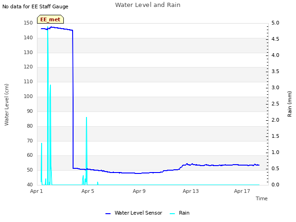
Task: Click the Apr 5 date label
Action: (x=87, y=191)
